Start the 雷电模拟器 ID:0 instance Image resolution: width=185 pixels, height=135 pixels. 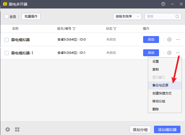point(151,40)
